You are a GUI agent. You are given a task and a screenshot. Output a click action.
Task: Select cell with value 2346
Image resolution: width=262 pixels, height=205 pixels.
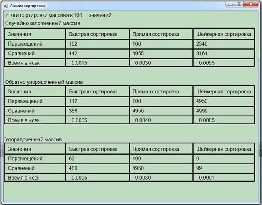(x=224, y=44)
